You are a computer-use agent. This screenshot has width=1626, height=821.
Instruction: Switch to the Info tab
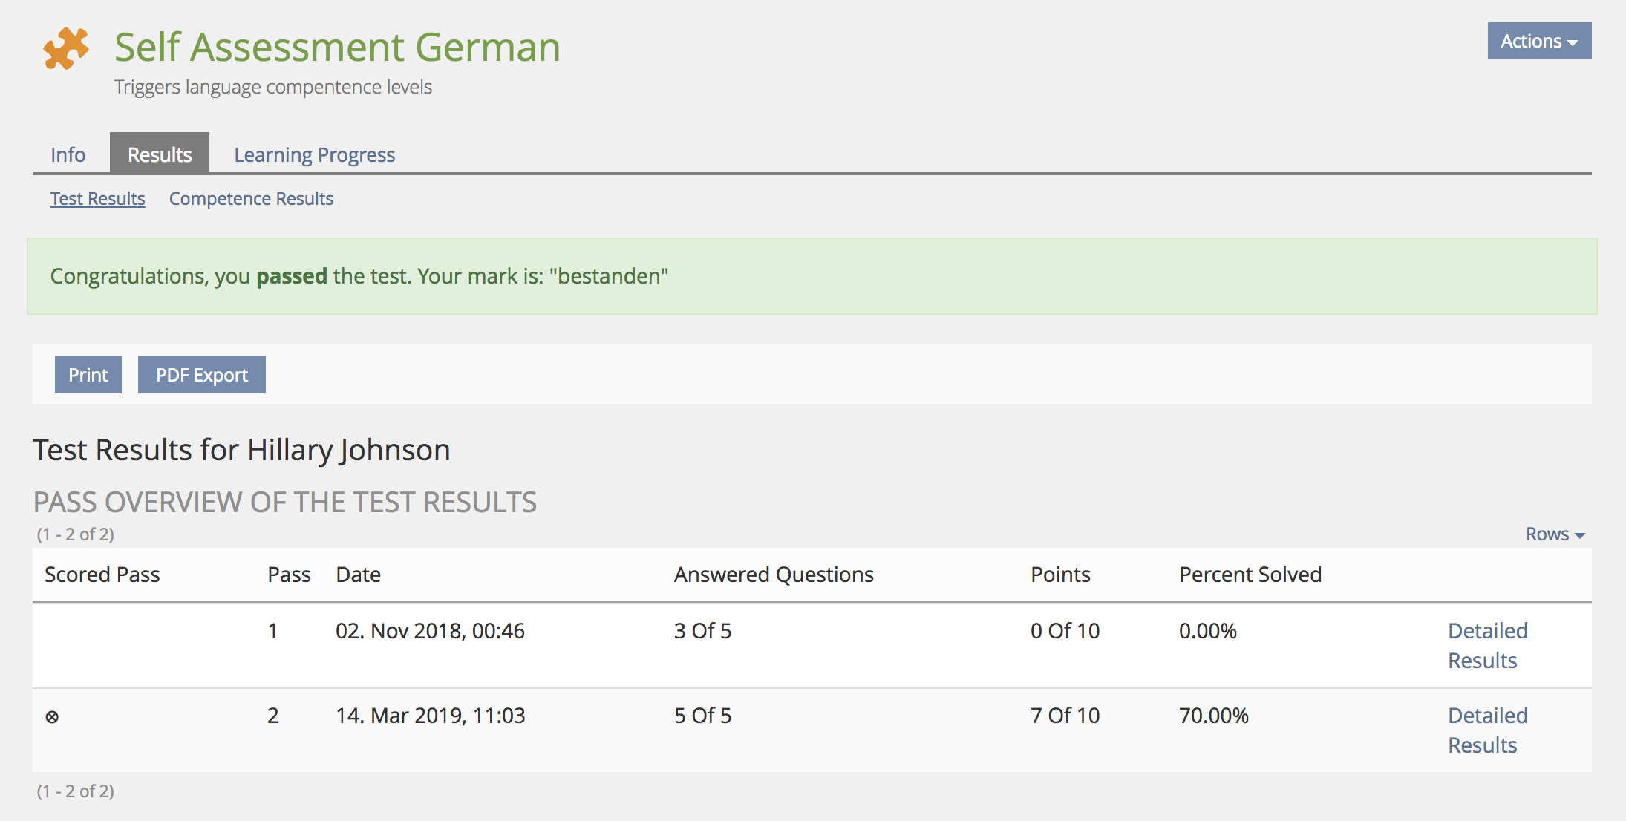(x=68, y=154)
